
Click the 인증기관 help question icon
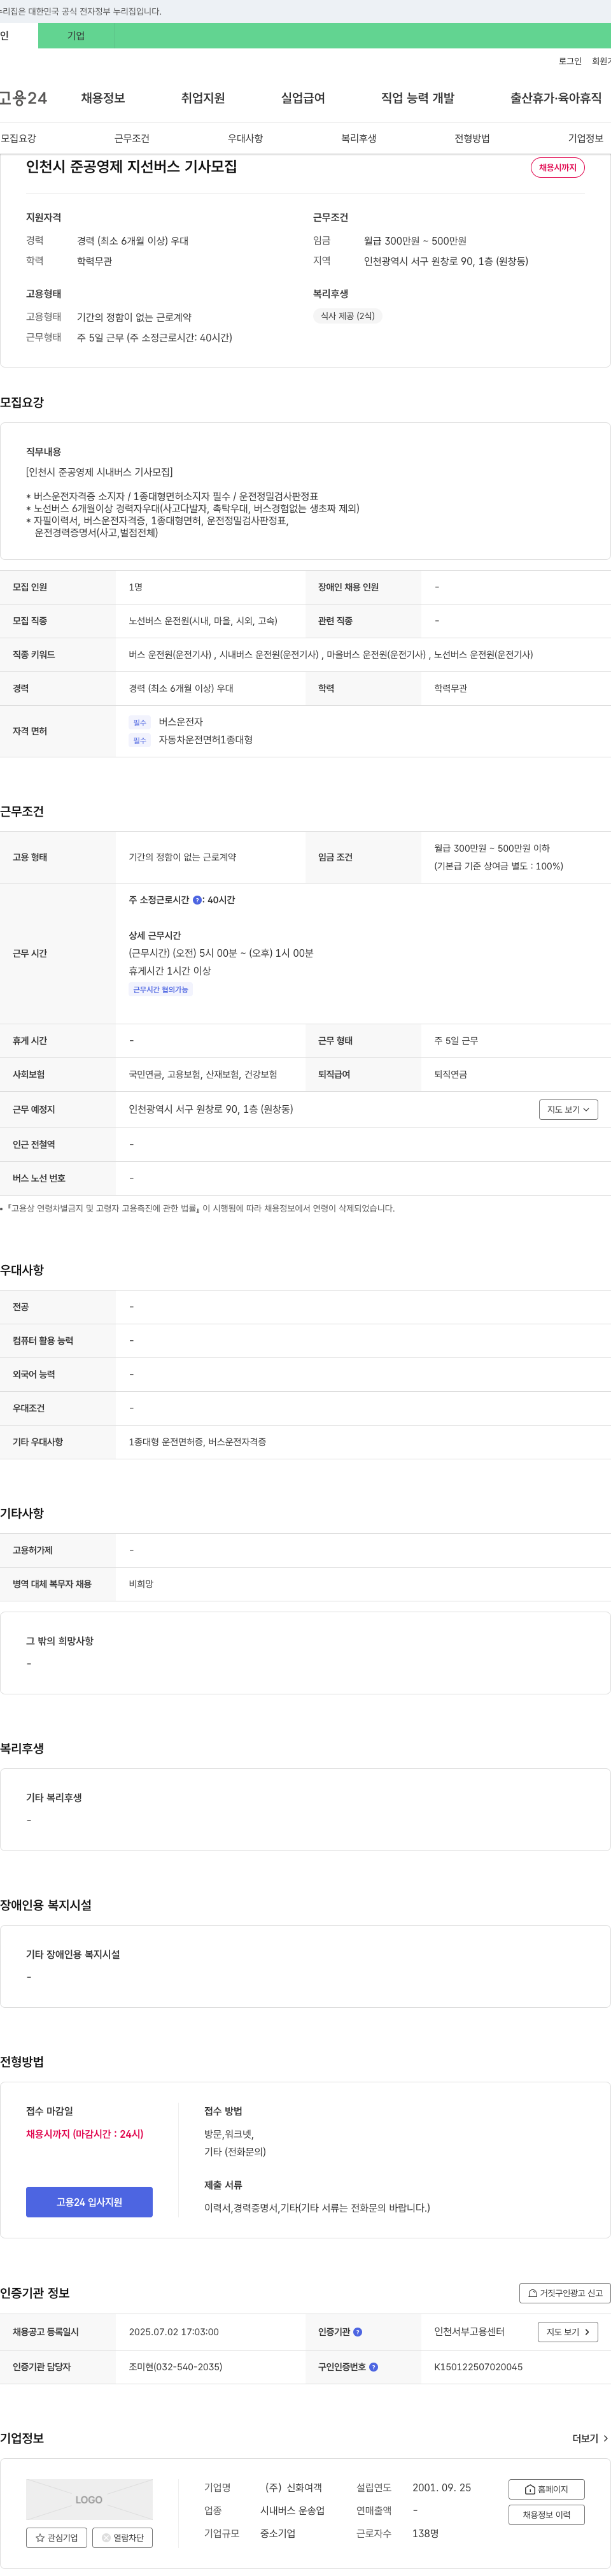coord(358,2331)
